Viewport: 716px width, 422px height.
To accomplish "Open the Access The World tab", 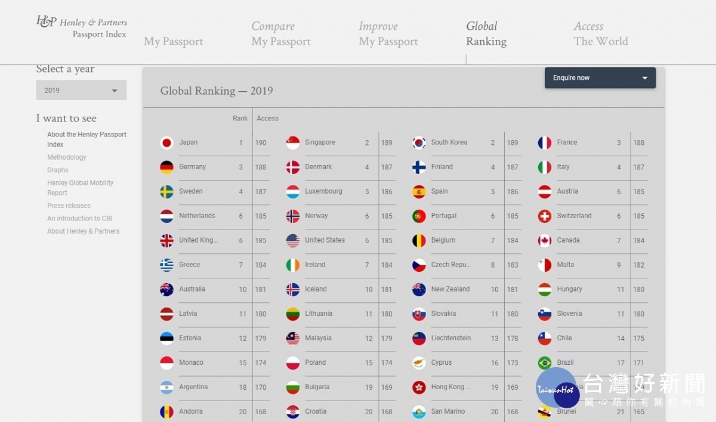I will [601, 34].
